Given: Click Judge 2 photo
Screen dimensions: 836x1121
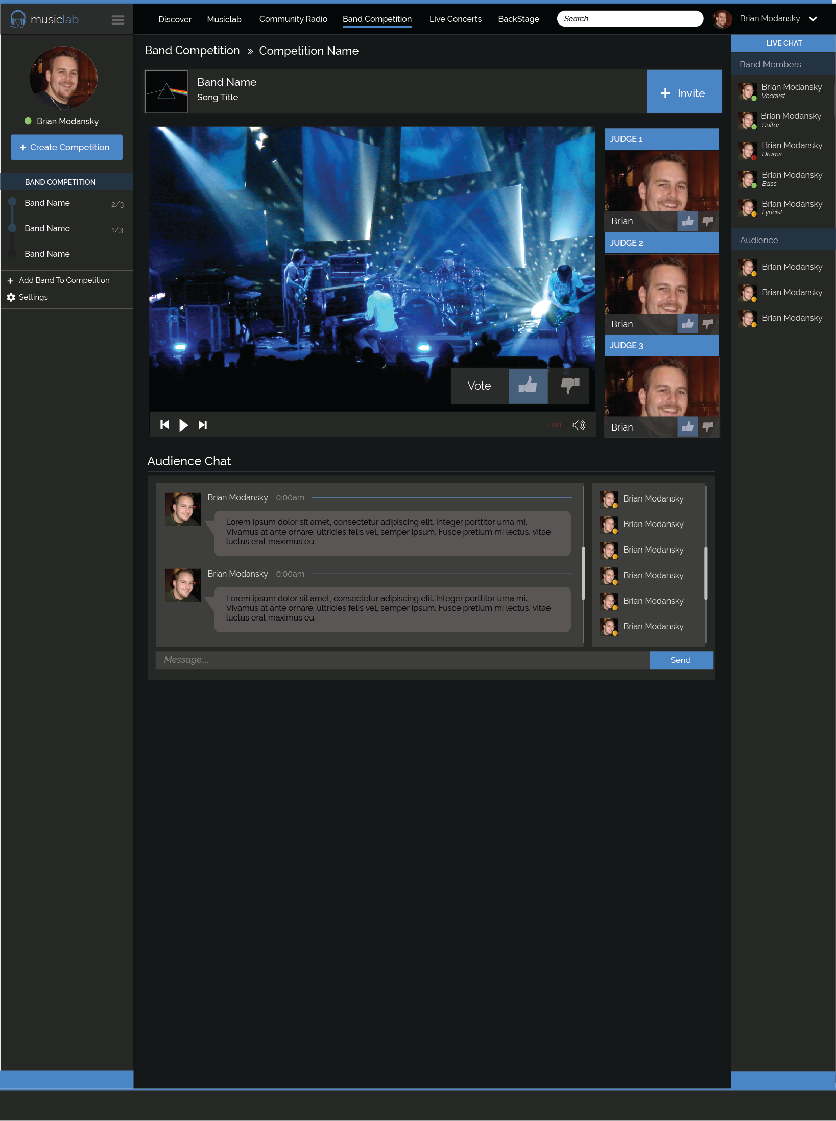Looking at the screenshot, I should pyautogui.click(x=662, y=284).
